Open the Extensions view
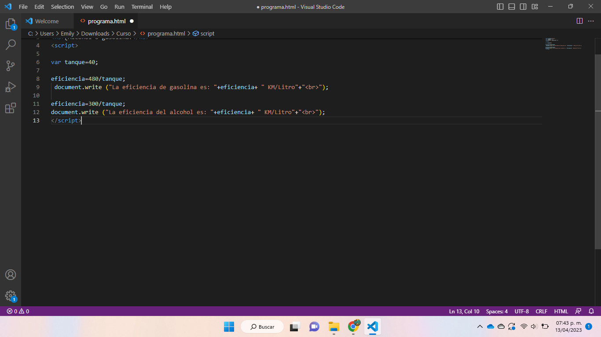Viewport: 601px width, 337px height. pos(11,108)
